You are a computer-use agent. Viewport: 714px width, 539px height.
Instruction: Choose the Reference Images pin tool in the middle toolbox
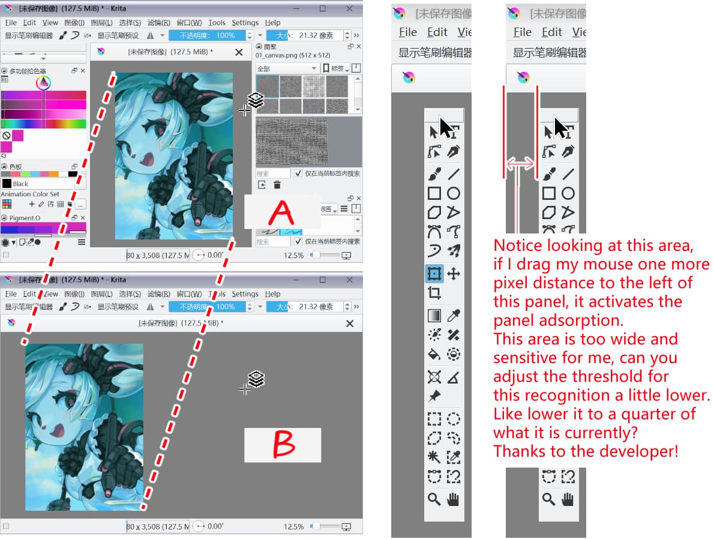pos(434,396)
